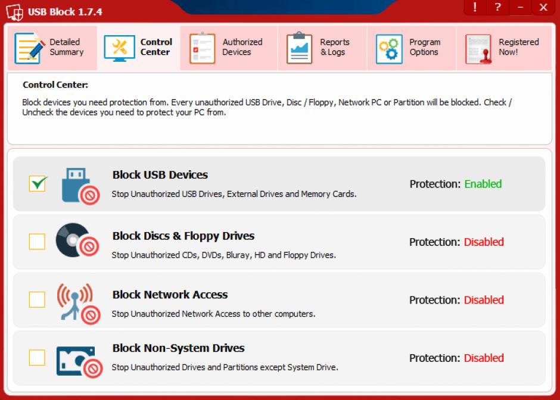The width and height of the screenshot is (560, 400).
Task: Click the Detailed Summary notepad icon
Action: pos(29,48)
